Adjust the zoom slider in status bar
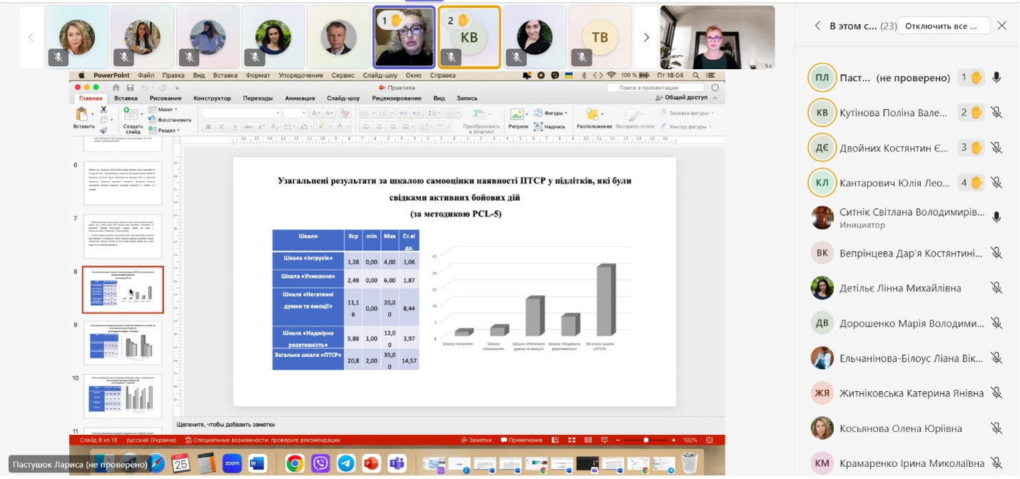 pos(646,441)
